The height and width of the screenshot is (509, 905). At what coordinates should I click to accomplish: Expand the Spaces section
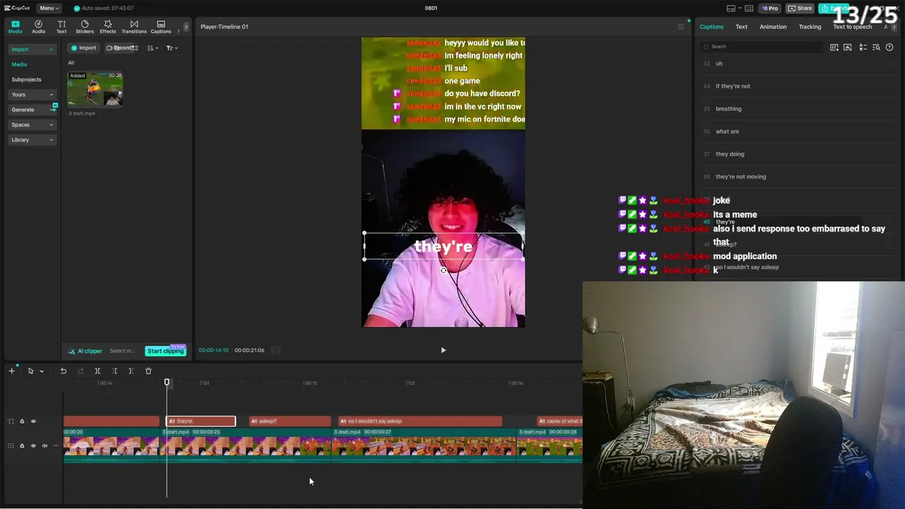tap(32, 125)
